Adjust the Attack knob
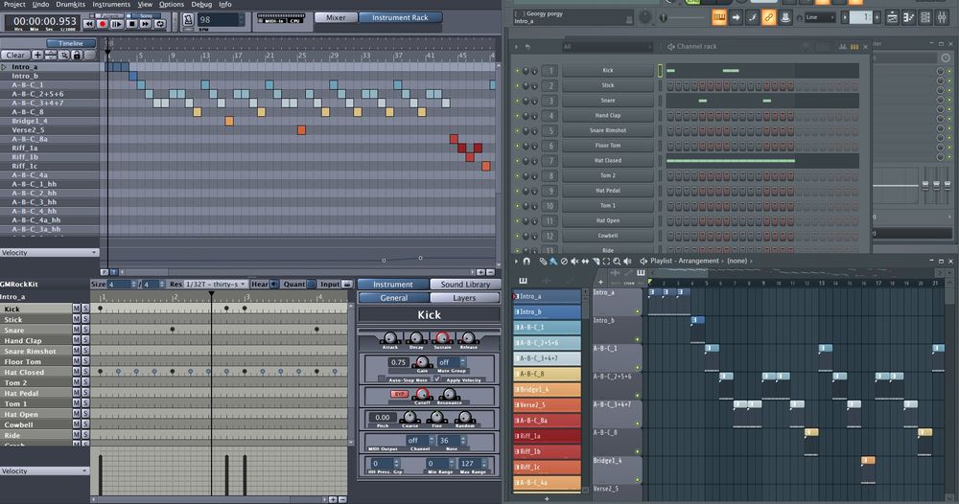 tap(389, 338)
